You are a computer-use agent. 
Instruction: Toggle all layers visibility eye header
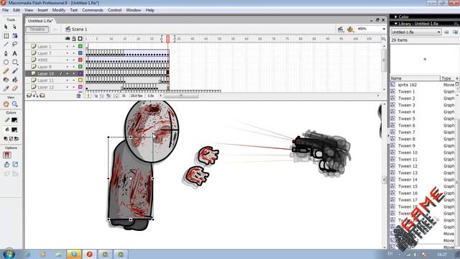[68, 39]
